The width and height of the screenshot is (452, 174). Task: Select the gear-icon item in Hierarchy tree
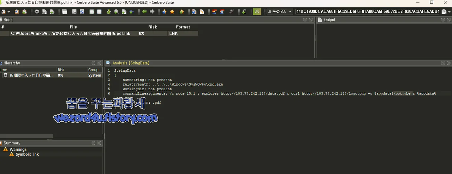29,75
